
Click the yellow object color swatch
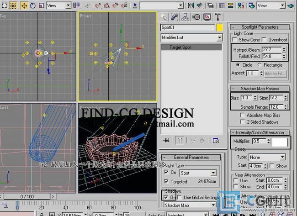[219, 27]
